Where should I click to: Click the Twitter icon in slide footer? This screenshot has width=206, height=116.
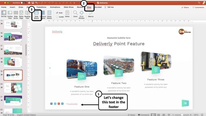tap(55, 104)
